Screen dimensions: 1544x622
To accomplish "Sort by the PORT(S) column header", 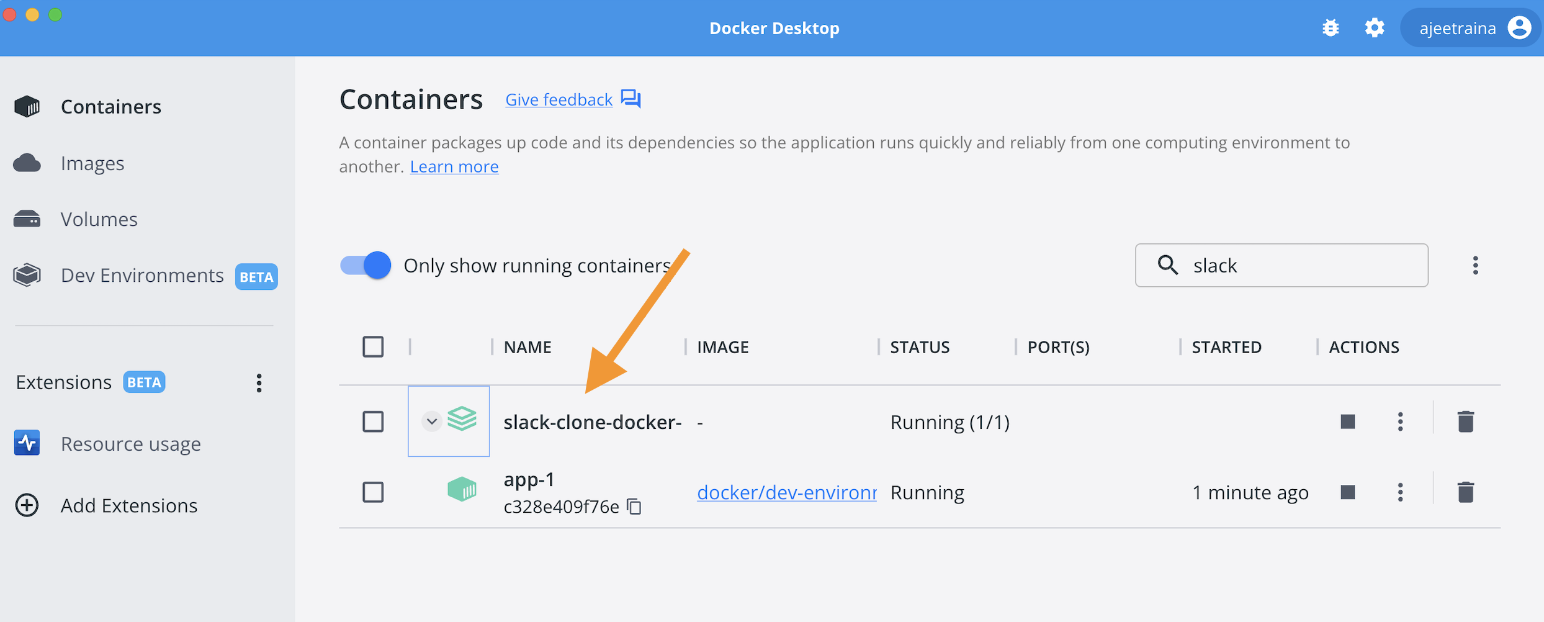I will [x=1059, y=347].
